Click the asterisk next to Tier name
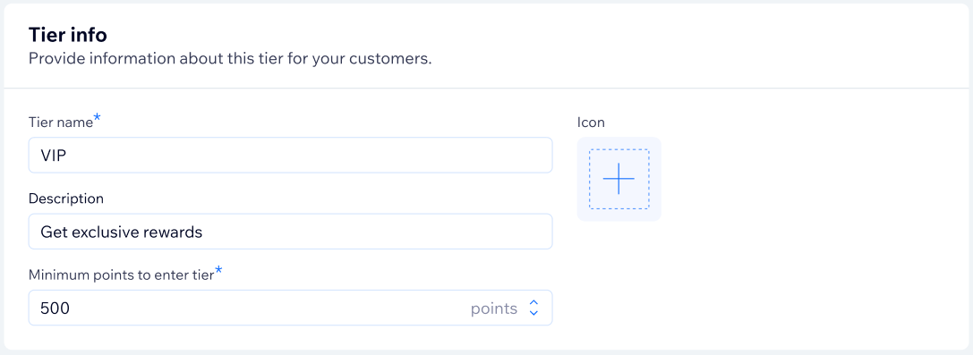Viewport: 973px width, 355px height. (97, 118)
